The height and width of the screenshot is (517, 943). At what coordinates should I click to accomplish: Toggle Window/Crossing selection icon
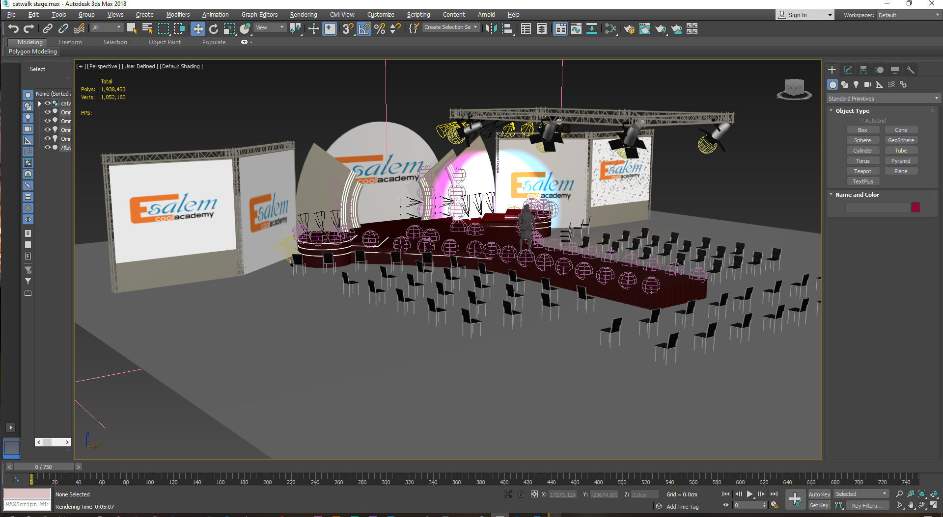pos(179,29)
